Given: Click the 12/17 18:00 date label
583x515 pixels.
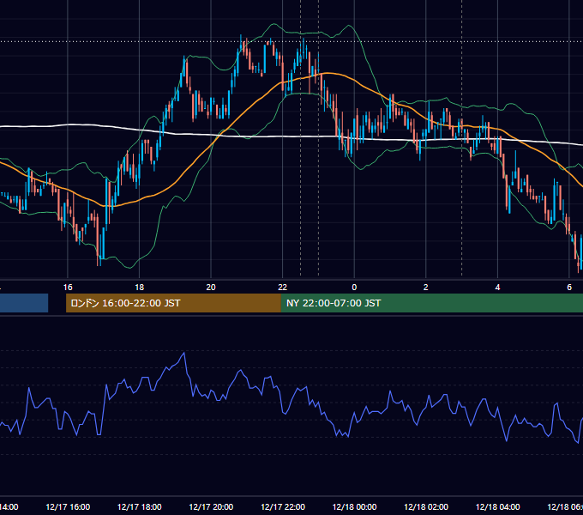Looking at the screenshot, I should coord(140,506).
